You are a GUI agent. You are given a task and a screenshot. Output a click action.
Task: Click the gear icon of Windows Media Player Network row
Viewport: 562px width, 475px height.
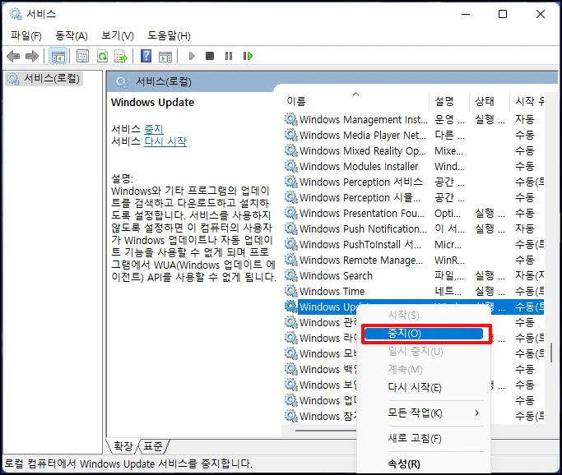pos(291,135)
